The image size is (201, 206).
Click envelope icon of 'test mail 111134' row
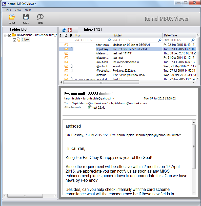click(x=66, y=53)
